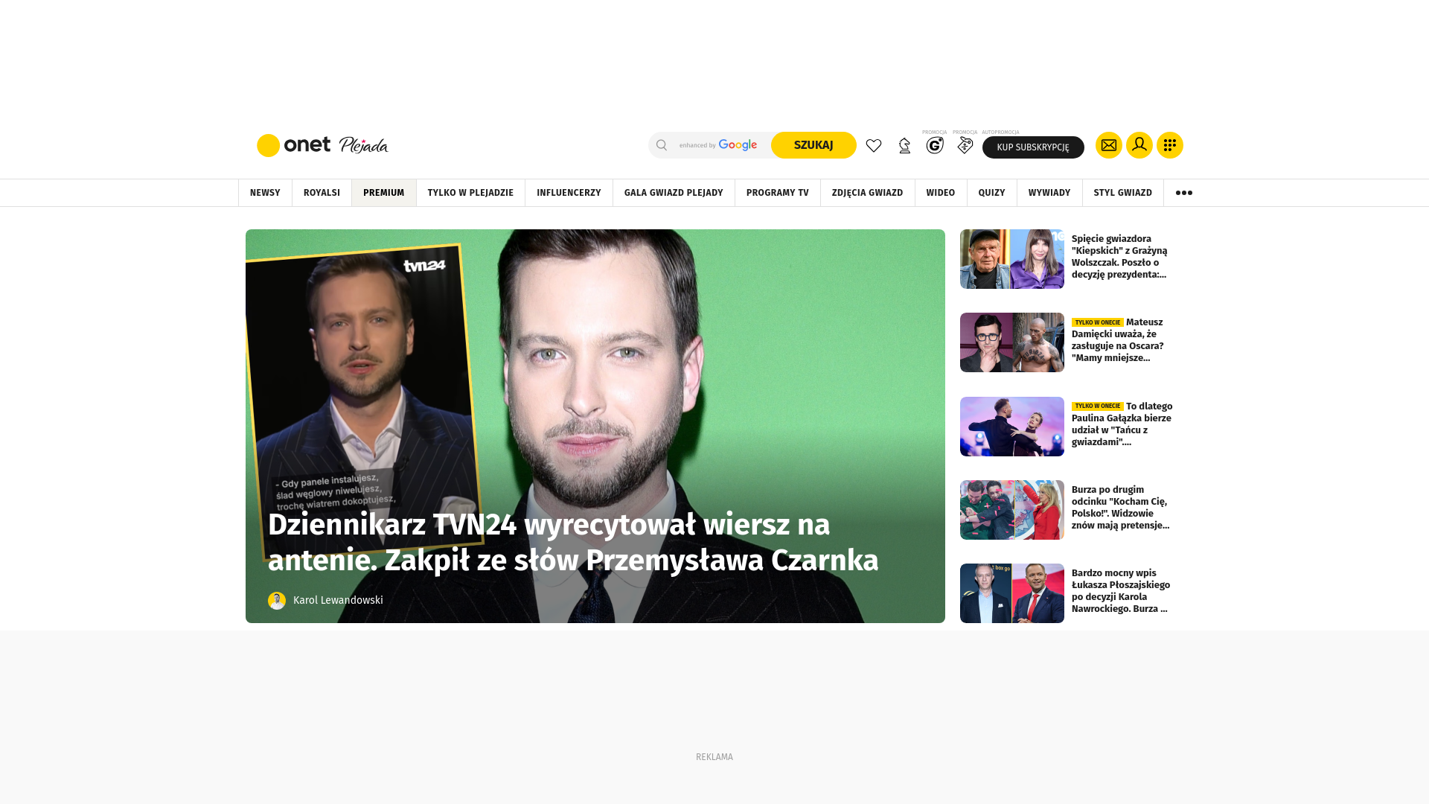The image size is (1429, 804).
Task: Open Paulina Gałązka dance thumbnail
Action: [1012, 427]
